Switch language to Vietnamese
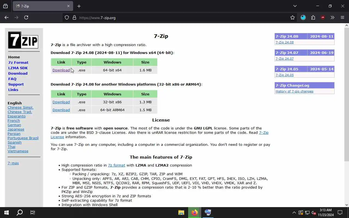 tap(18, 151)
